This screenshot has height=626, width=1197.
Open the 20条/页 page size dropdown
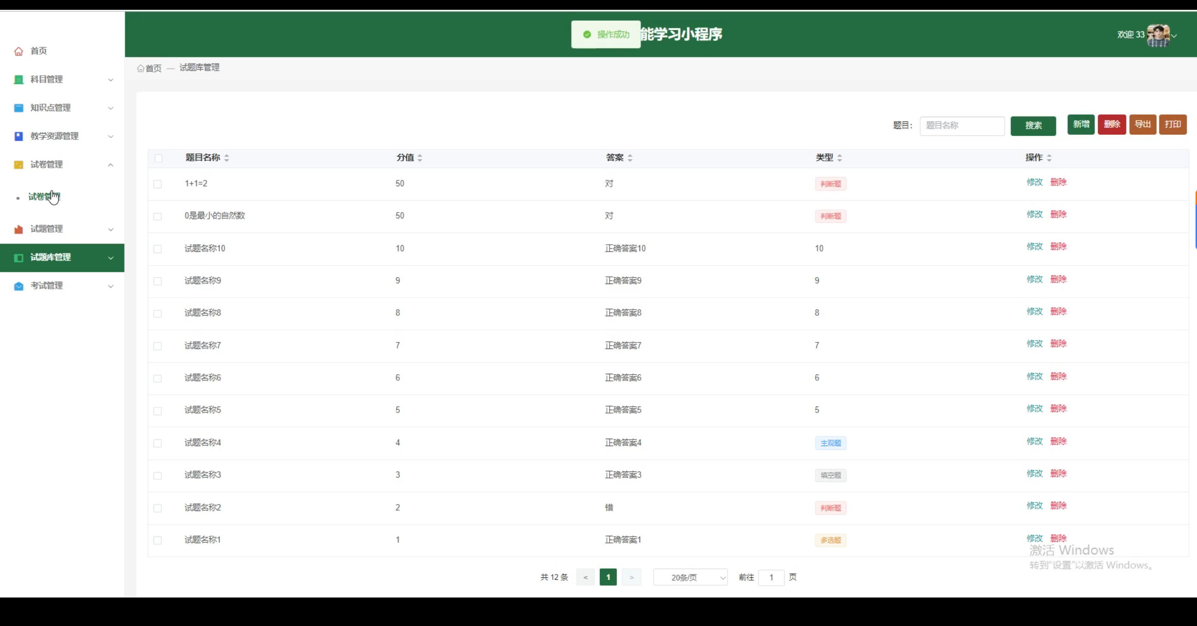pyautogui.click(x=690, y=577)
